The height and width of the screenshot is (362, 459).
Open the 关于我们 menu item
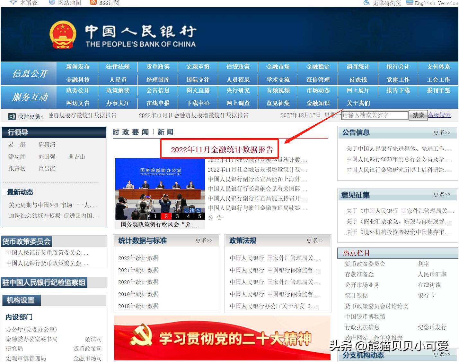click(358, 103)
